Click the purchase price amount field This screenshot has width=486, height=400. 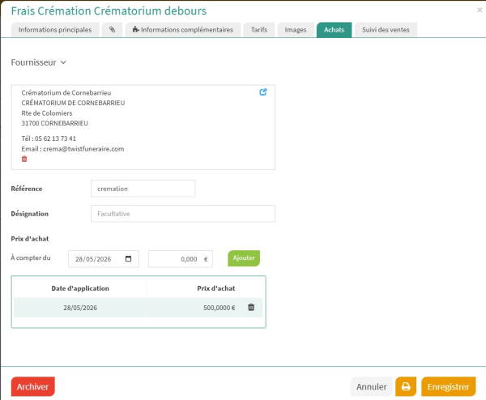tap(181, 259)
